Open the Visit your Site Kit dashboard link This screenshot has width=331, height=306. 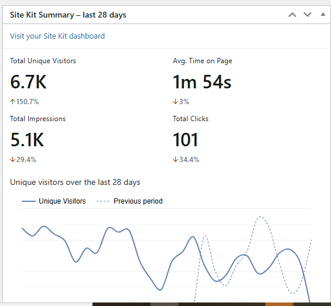coord(57,36)
